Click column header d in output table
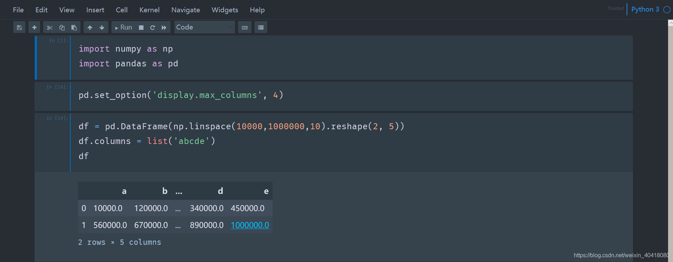The height and width of the screenshot is (262, 673). [x=220, y=191]
